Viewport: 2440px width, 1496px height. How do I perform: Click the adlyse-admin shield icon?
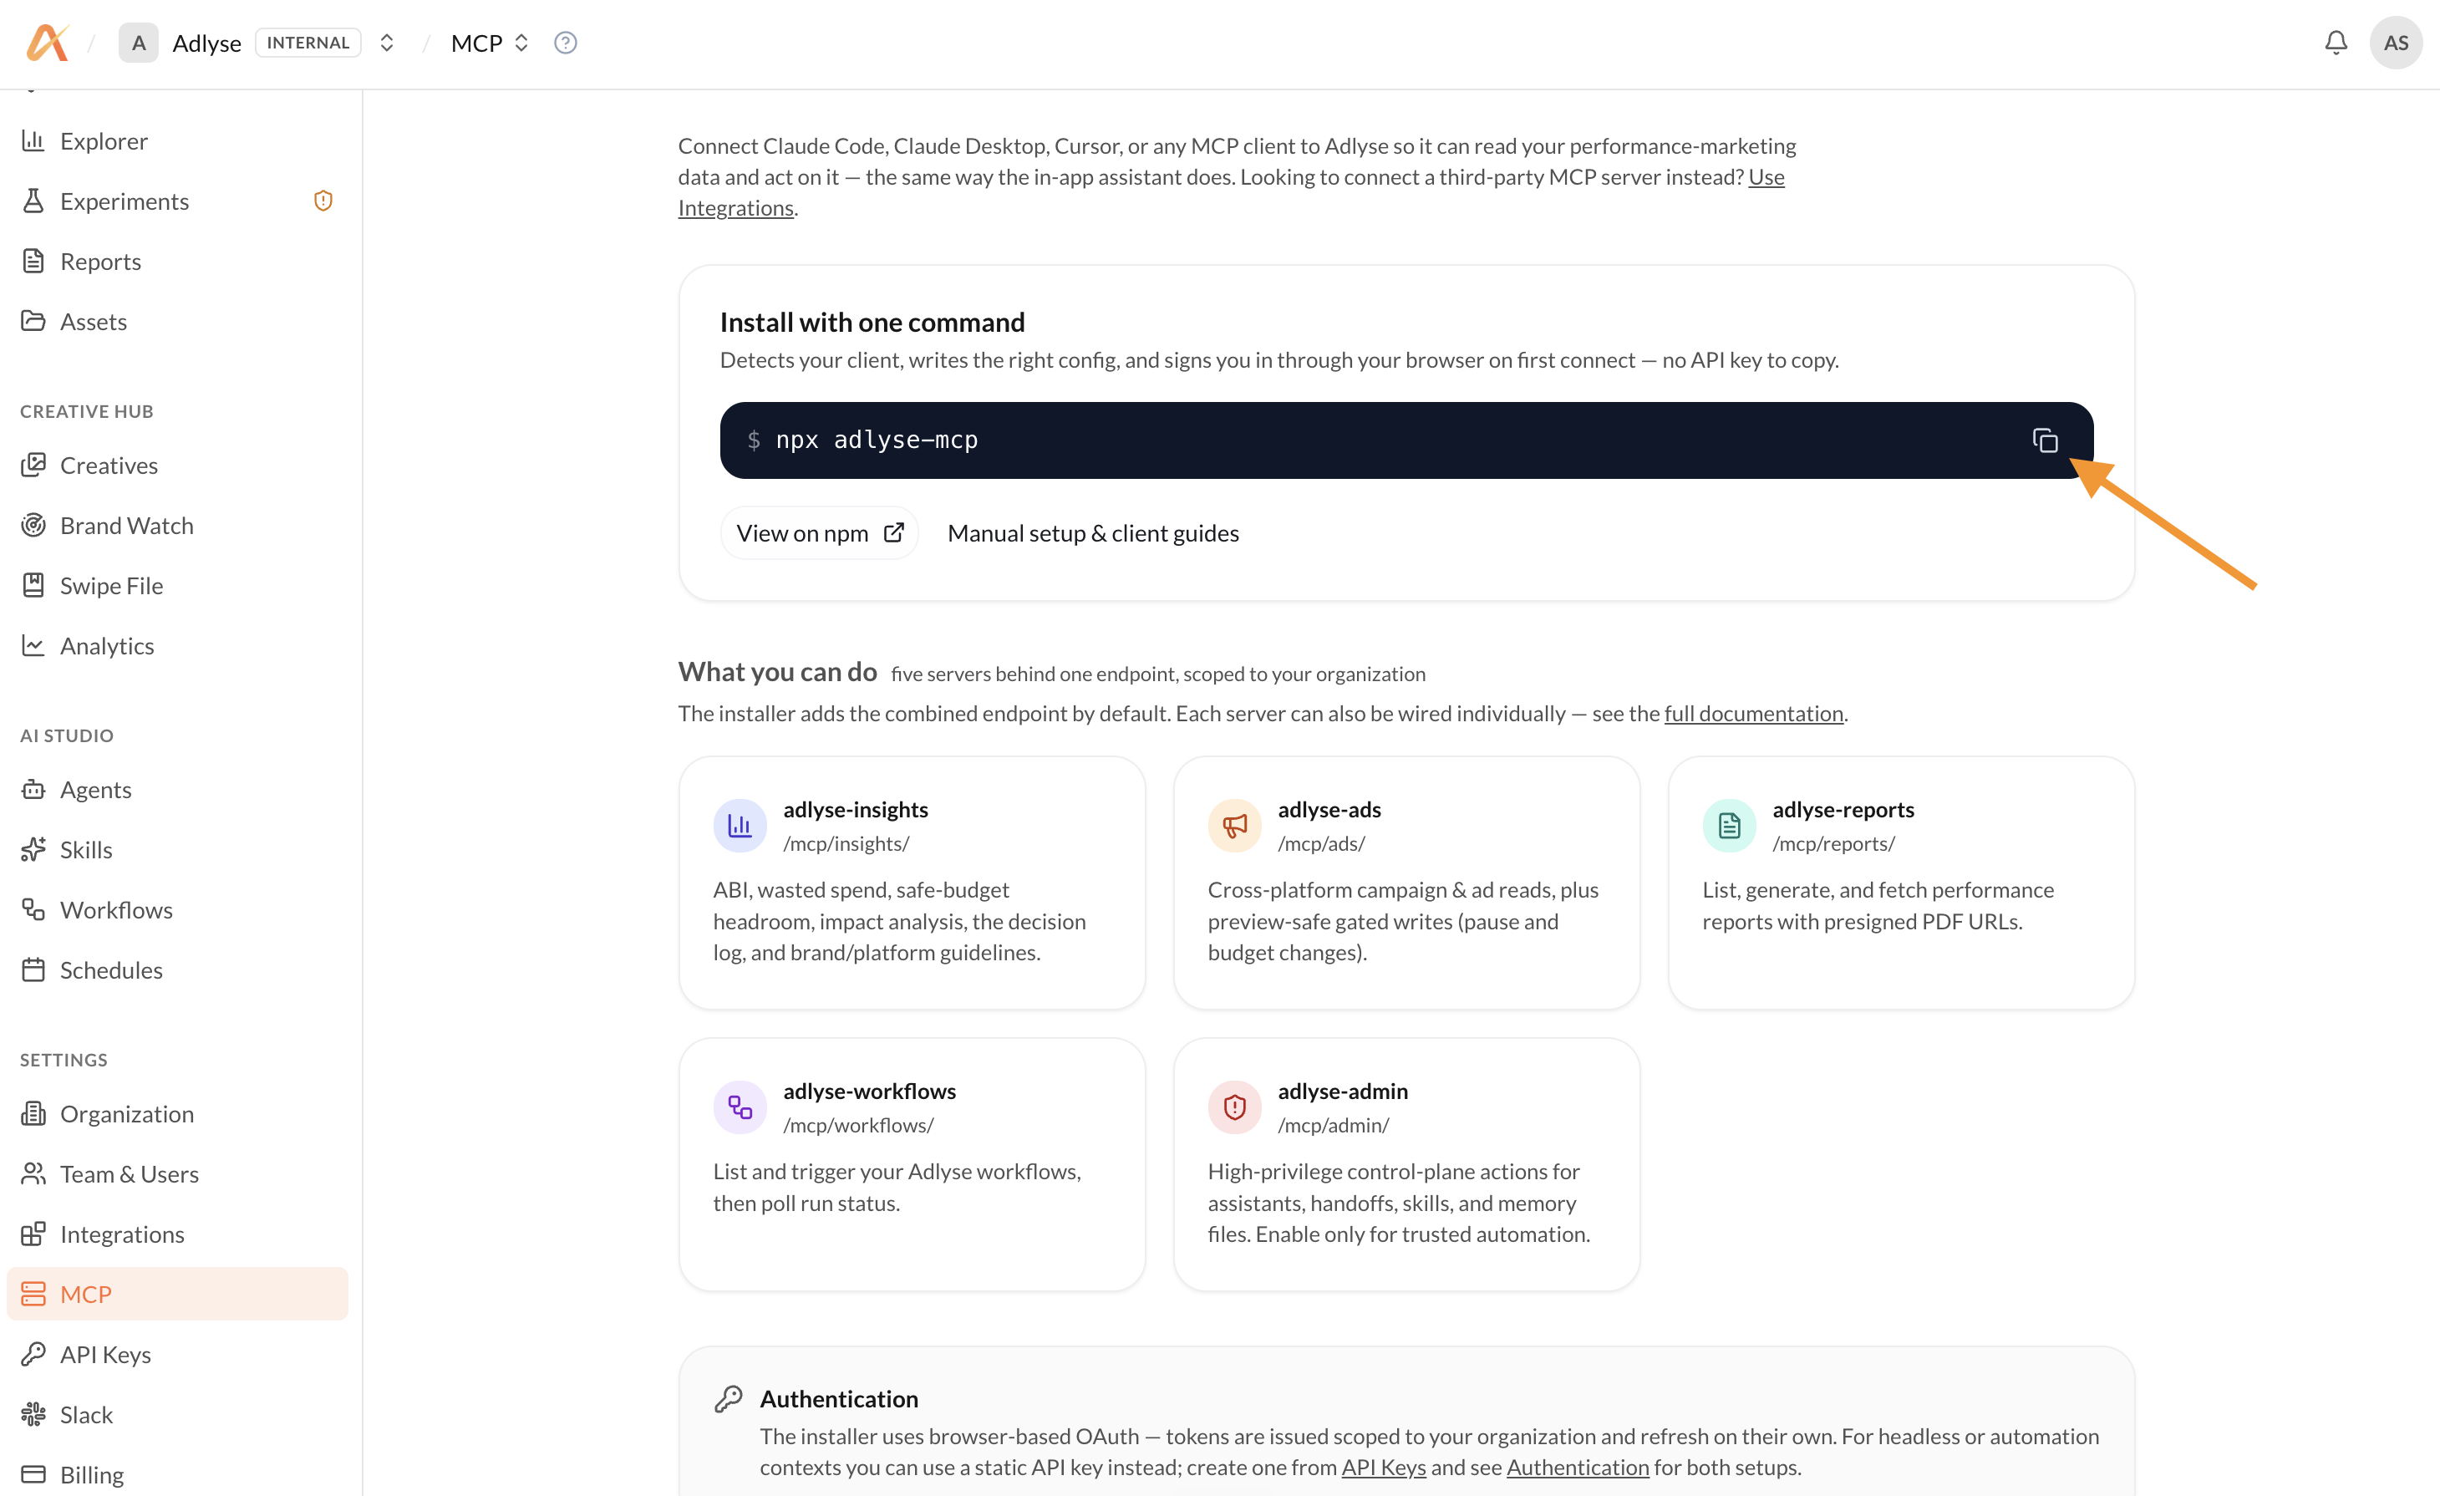1234,1107
